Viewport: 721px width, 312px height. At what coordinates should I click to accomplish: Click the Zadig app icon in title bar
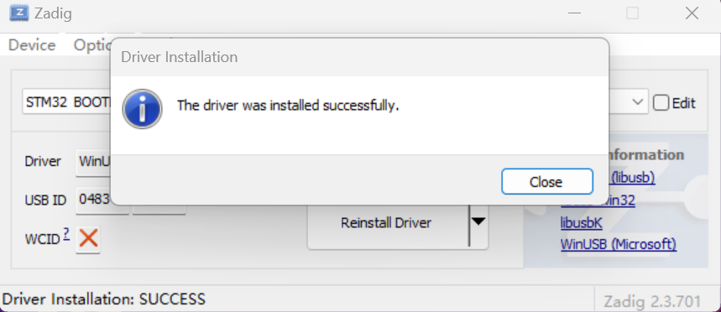click(18, 13)
